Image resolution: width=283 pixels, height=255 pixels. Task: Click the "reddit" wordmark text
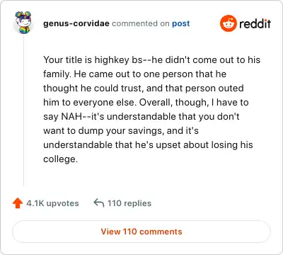pyautogui.click(x=255, y=23)
